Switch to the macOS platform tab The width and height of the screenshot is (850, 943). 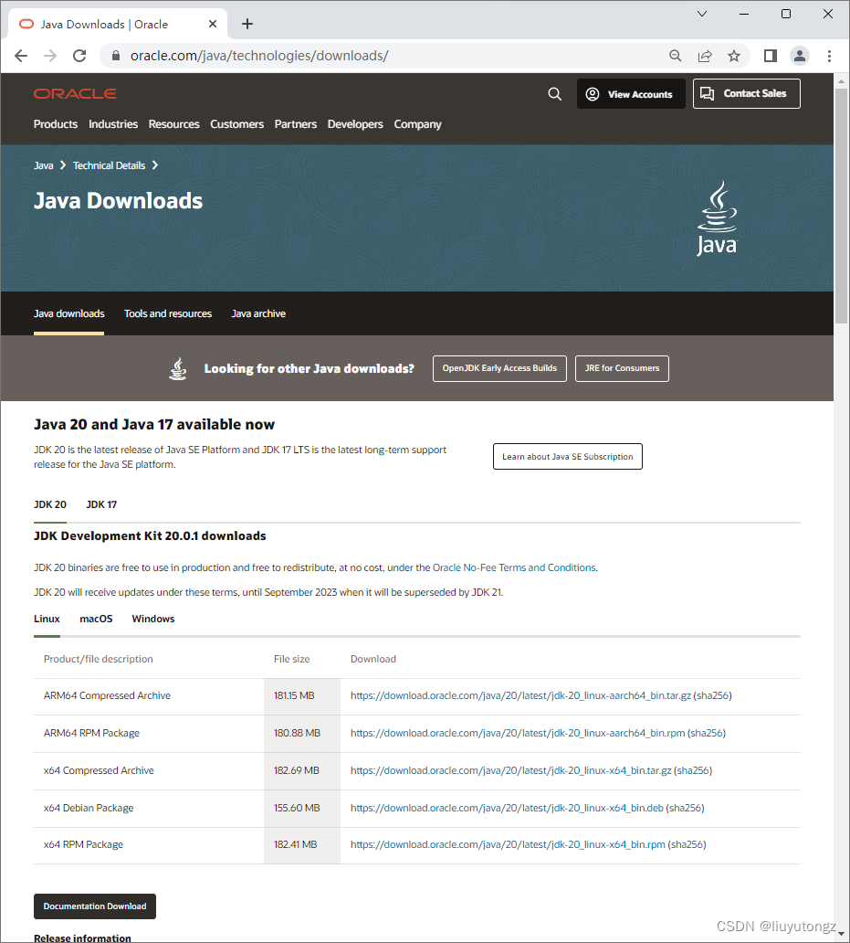point(96,619)
